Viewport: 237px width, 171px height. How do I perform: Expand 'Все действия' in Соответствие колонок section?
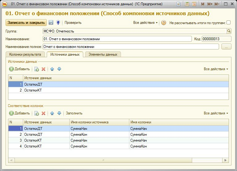pyautogui.click(x=216, y=113)
